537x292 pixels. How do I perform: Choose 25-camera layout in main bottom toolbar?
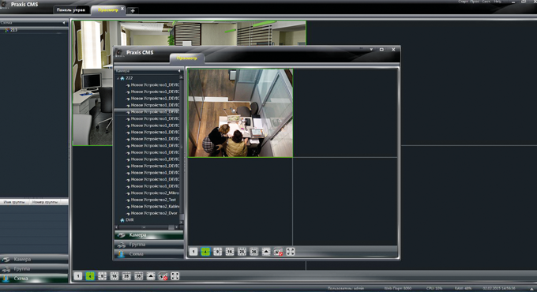(x=126, y=276)
